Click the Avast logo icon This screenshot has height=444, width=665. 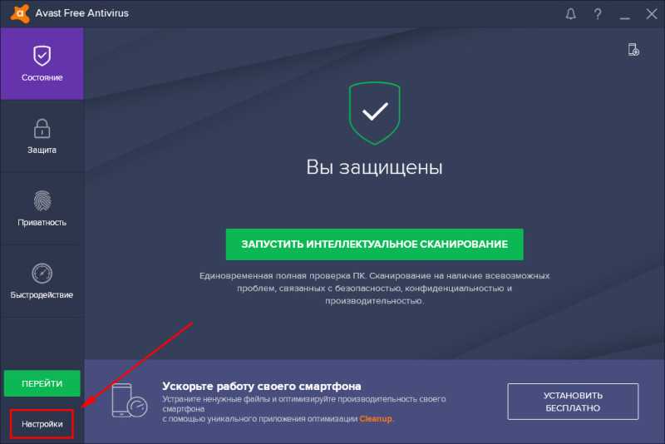point(20,12)
